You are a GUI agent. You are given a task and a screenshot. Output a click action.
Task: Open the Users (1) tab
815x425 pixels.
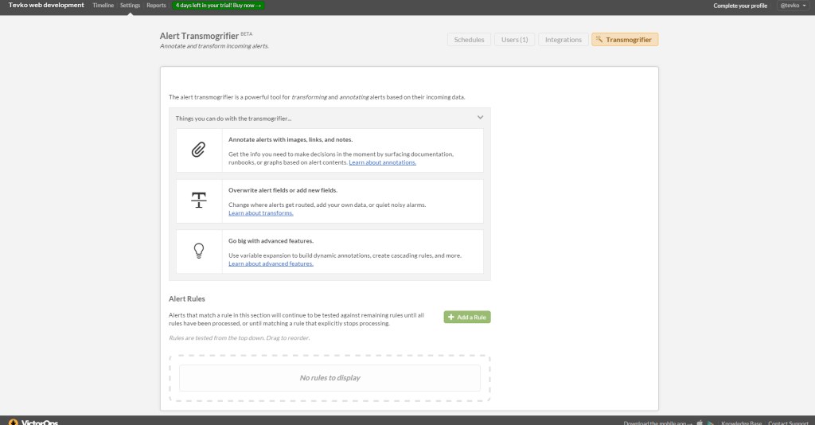click(515, 40)
